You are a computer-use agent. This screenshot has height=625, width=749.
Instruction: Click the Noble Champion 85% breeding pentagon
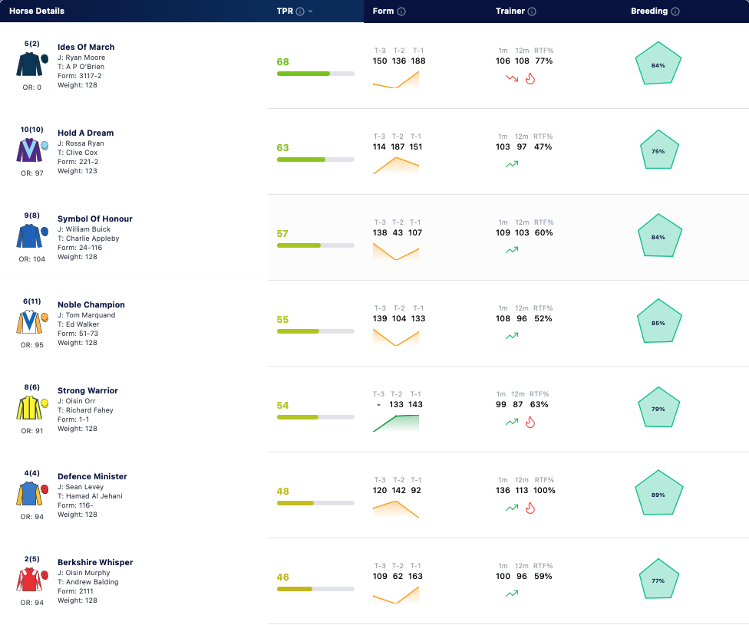[x=658, y=322]
